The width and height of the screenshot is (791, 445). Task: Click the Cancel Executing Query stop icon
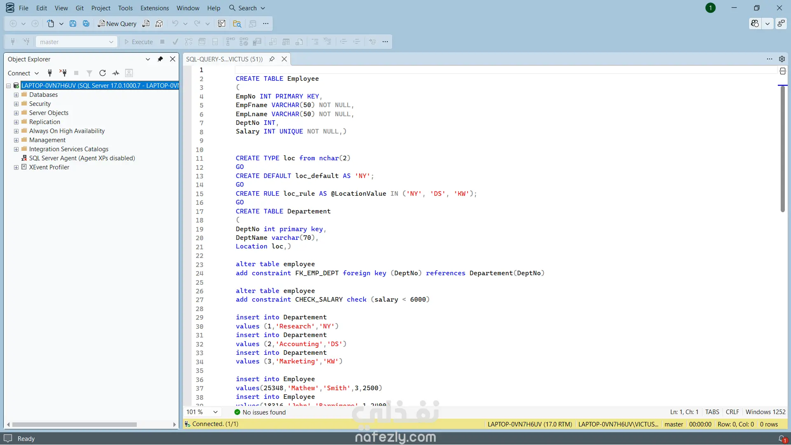(x=162, y=42)
